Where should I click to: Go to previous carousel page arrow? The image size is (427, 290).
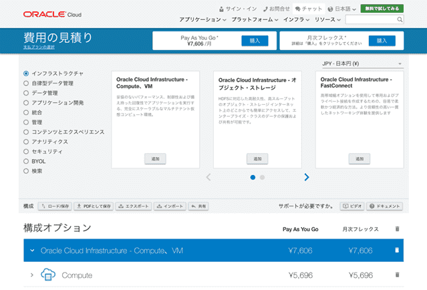coord(208,177)
